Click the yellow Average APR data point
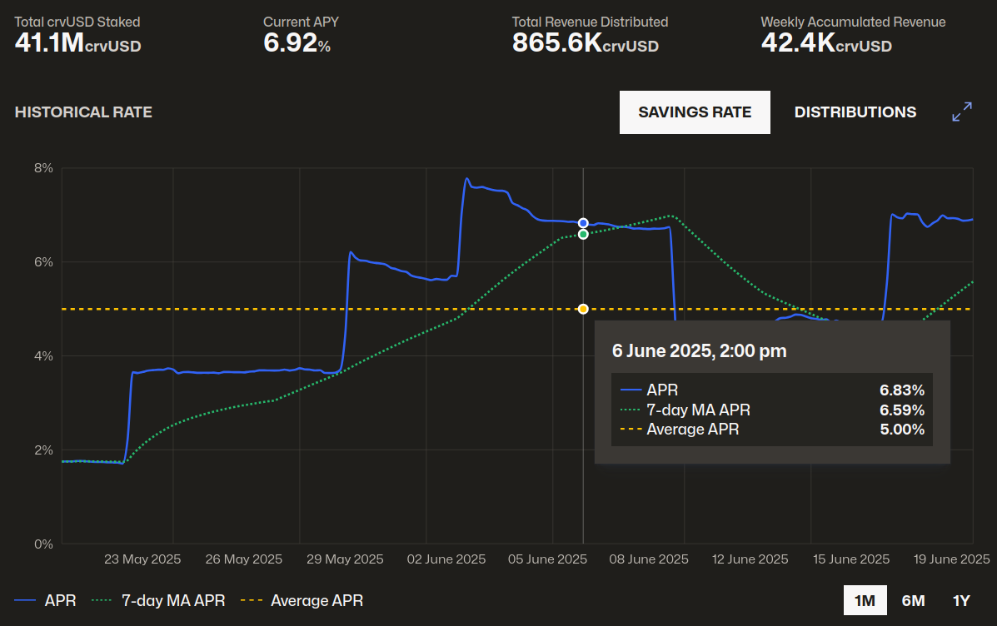The height and width of the screenshot is (626, 997). 583,309
